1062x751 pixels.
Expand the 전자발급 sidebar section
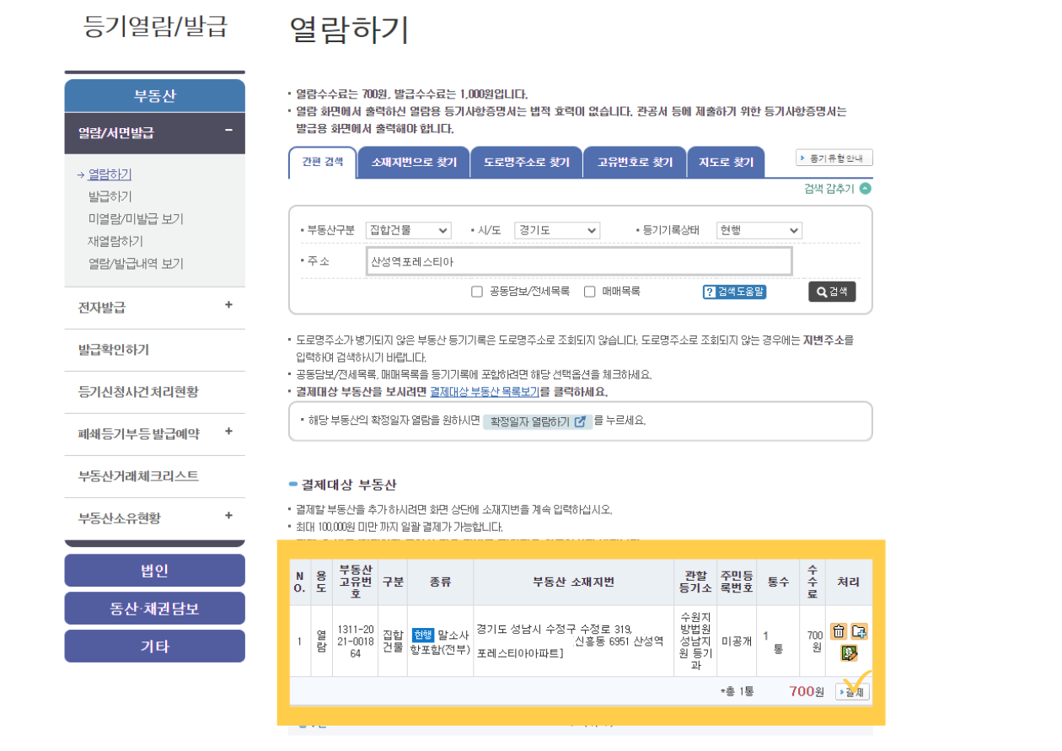228,307
